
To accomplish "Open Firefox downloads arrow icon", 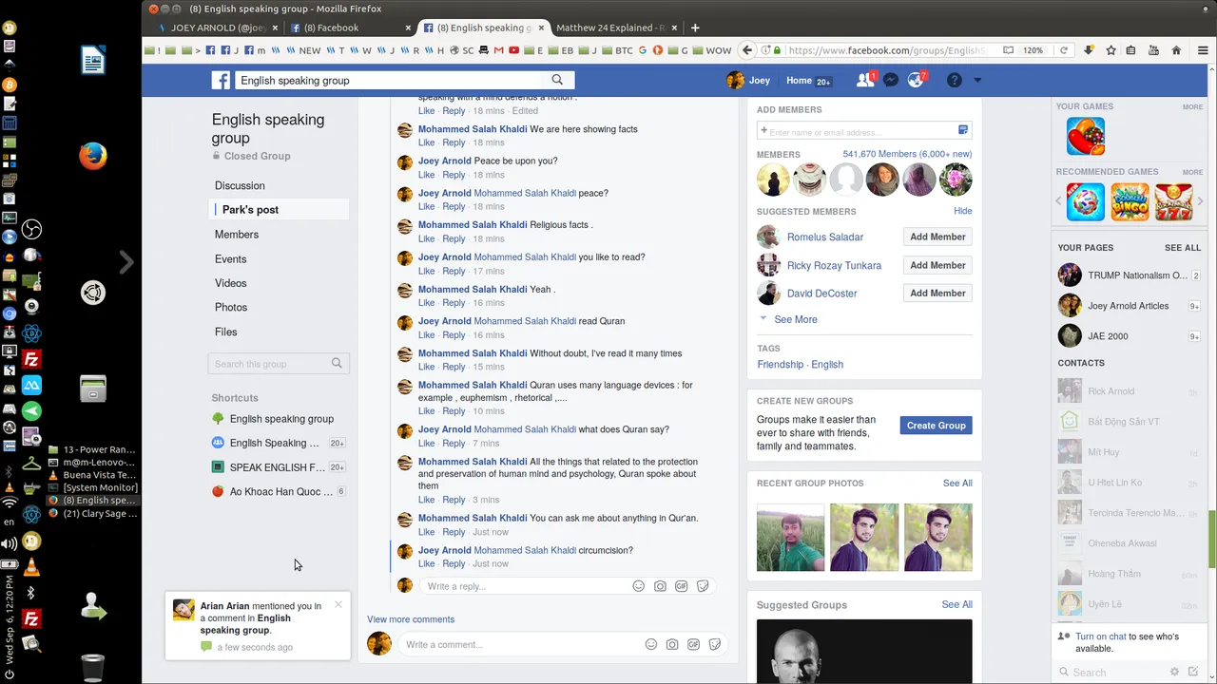I will click(1089, 50).
